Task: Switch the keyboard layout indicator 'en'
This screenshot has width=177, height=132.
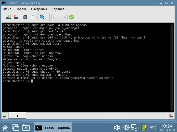Action: pyautogui.click(x=152, y=127)
